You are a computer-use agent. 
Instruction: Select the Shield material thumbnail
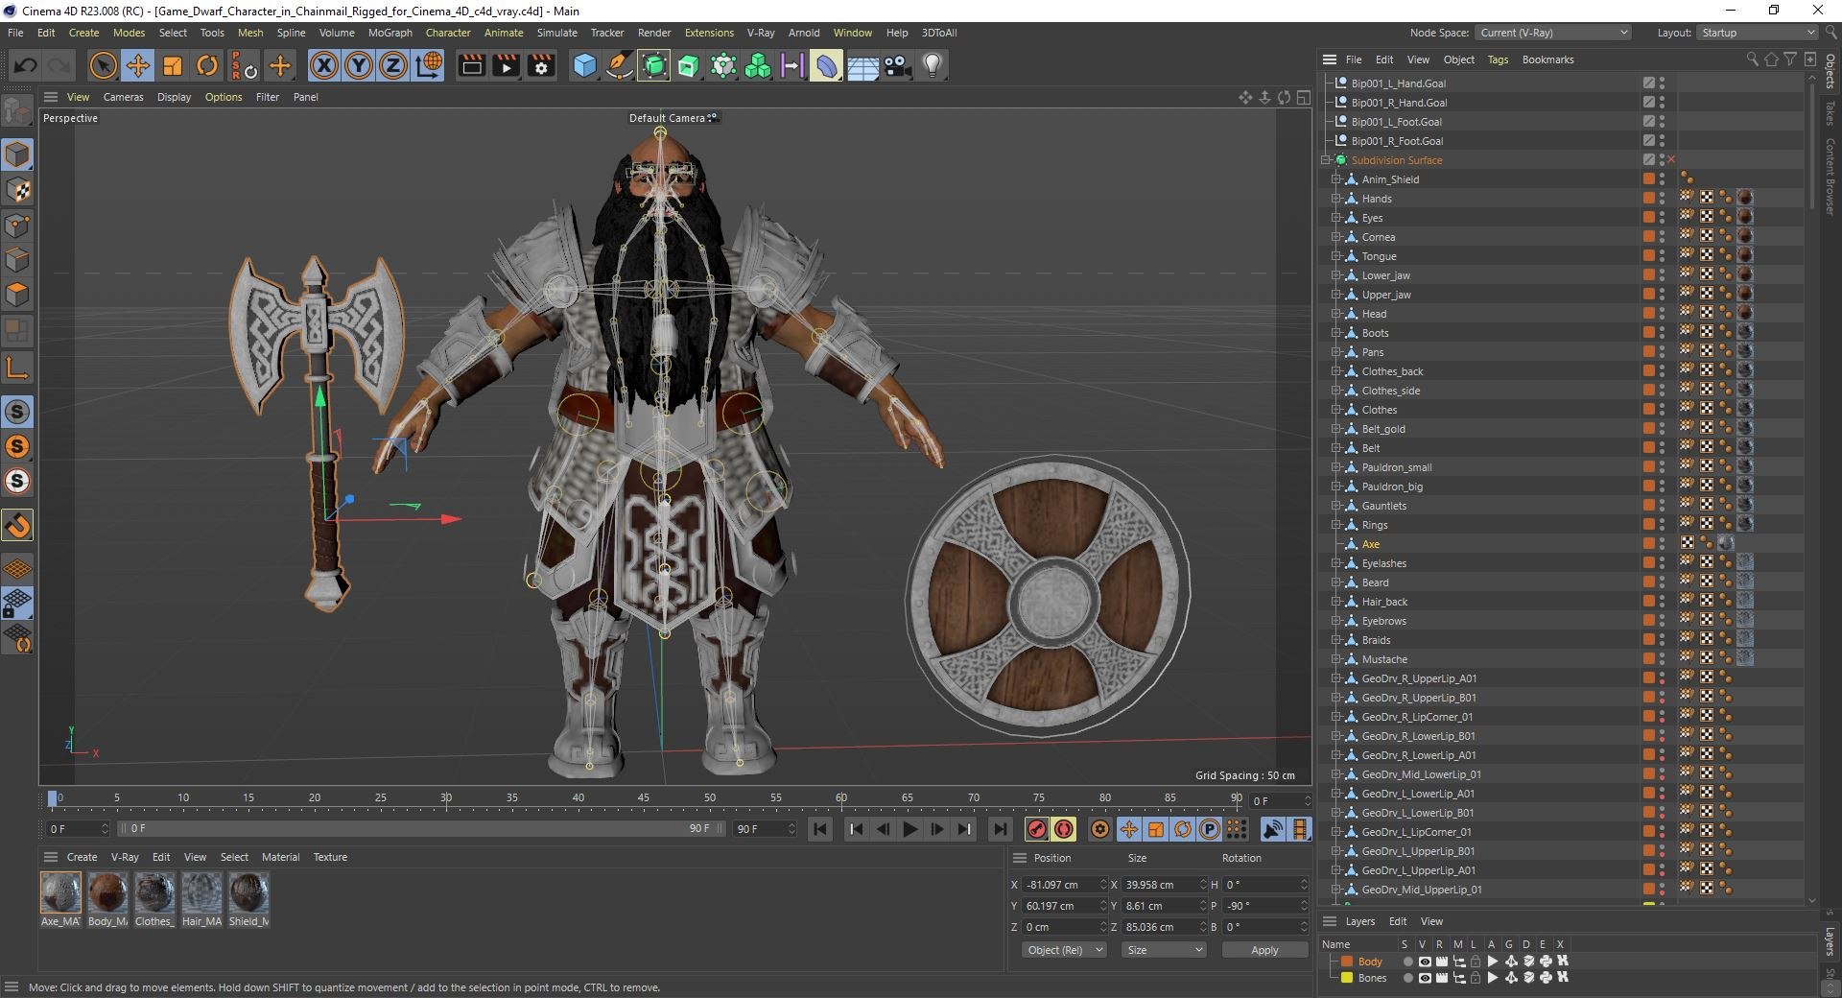[248, 892]
